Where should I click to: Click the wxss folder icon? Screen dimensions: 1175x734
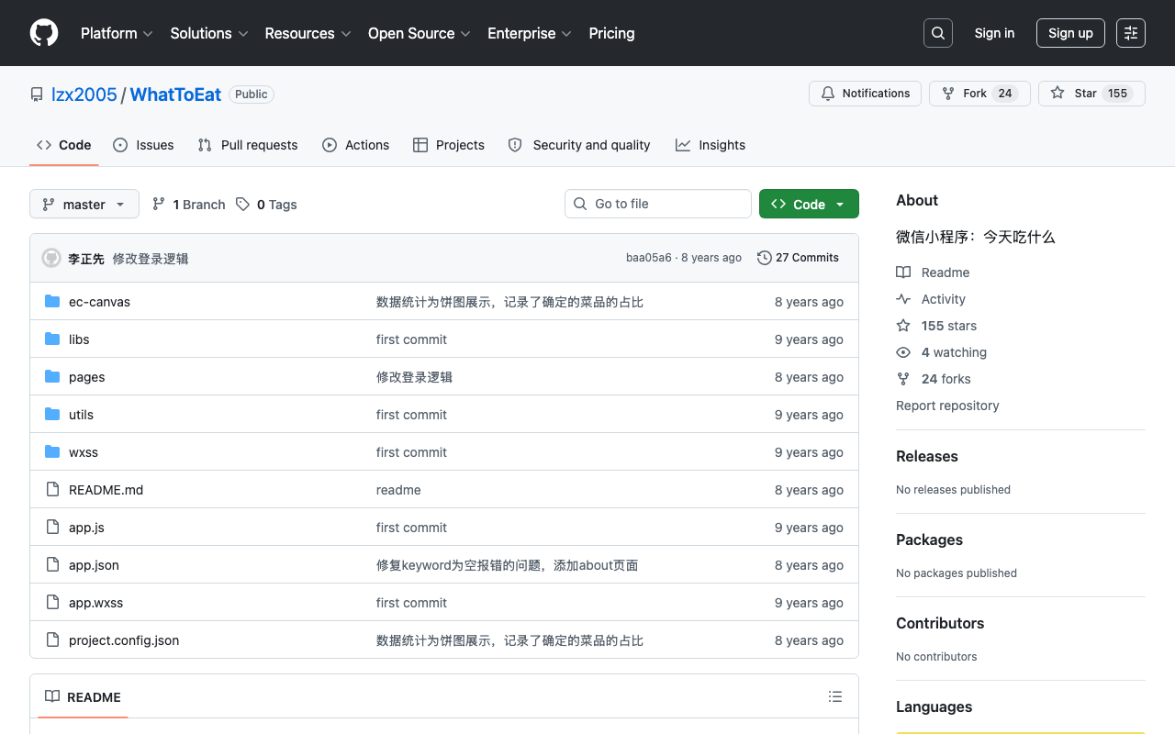(x=52, y=452)
